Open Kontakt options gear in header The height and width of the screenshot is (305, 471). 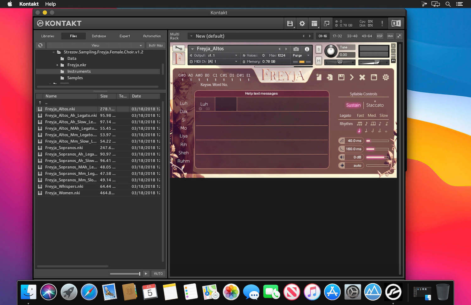[302, 24]
